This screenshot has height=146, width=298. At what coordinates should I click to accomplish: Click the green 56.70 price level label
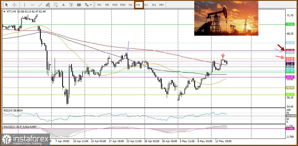(x=290, y=94)
